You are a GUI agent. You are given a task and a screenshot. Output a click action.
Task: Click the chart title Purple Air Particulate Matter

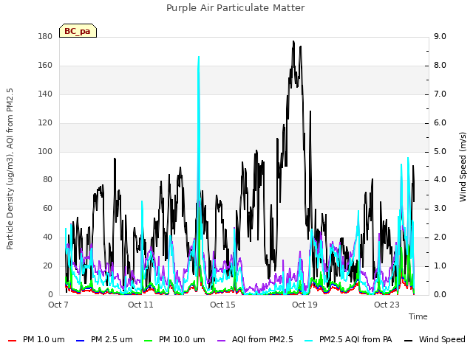click(235, 8)
